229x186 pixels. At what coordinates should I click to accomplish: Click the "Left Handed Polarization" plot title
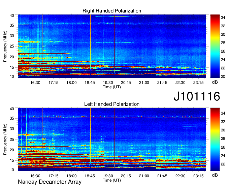click(x=112, y=104)
